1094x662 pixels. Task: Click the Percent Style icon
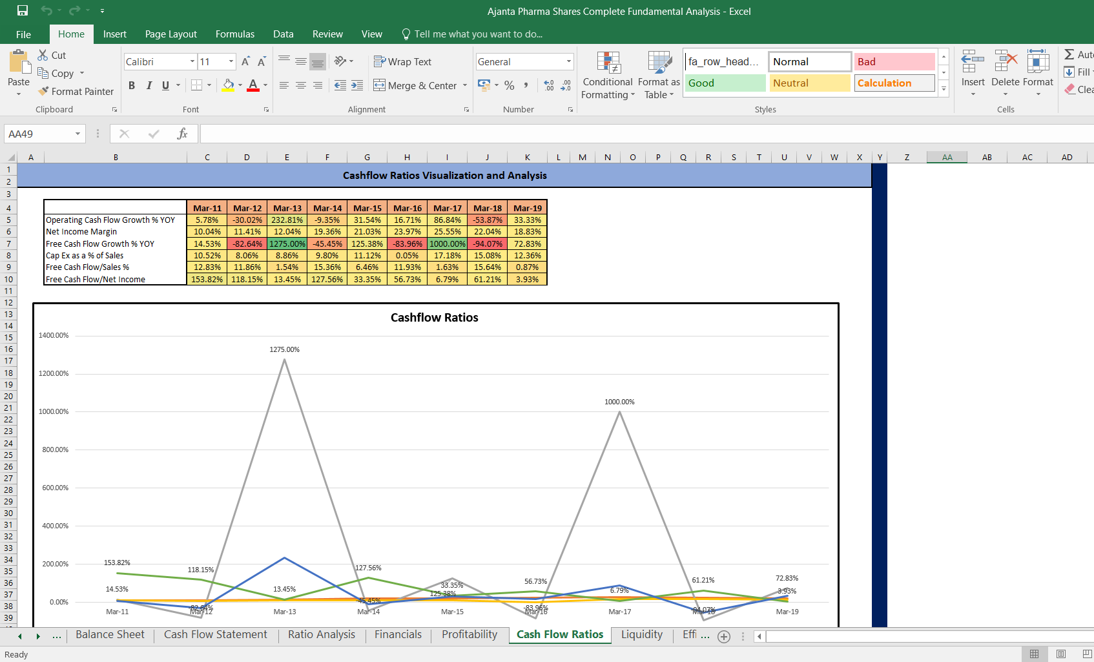(x=510, y=85)
